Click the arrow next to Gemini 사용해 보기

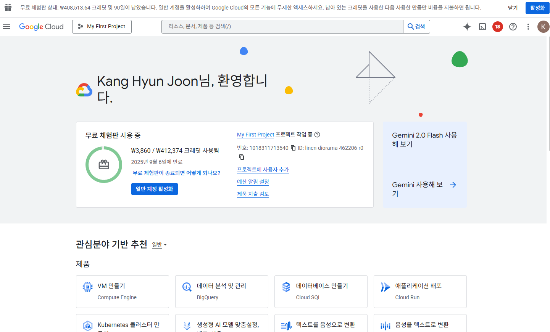coord(453,185)
